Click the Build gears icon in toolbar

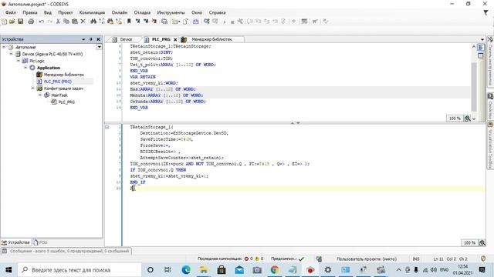[207, 22]
